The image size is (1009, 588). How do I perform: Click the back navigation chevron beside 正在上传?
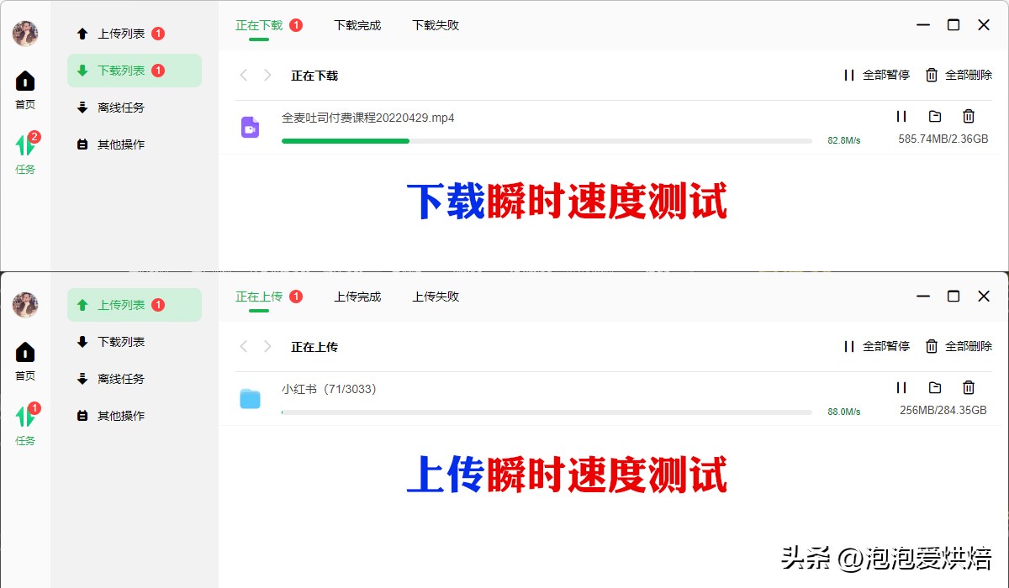click(x=243, y=346)
